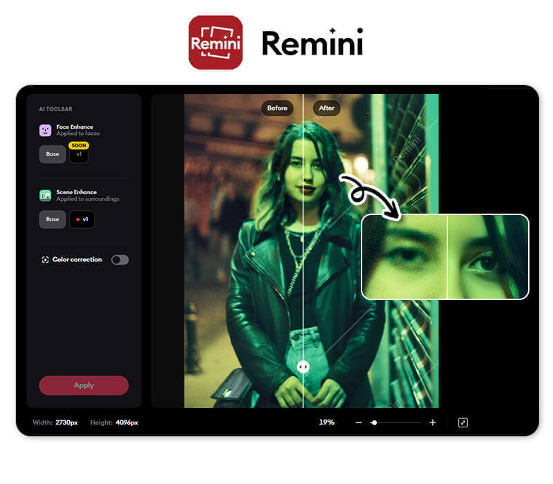Select the Before view label

[x=277, y=108]
